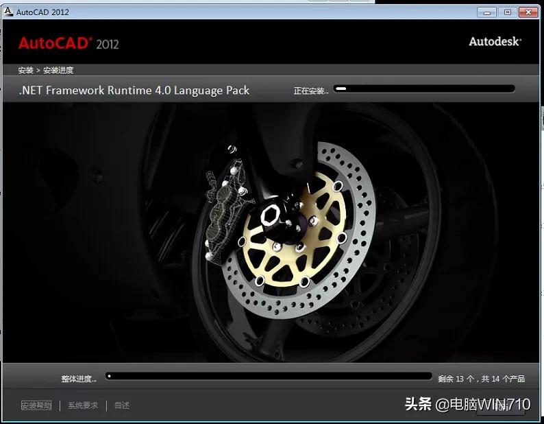Click the motorcycle brake disc splash image
The image size is (544, 424).
tap(271, 233)
